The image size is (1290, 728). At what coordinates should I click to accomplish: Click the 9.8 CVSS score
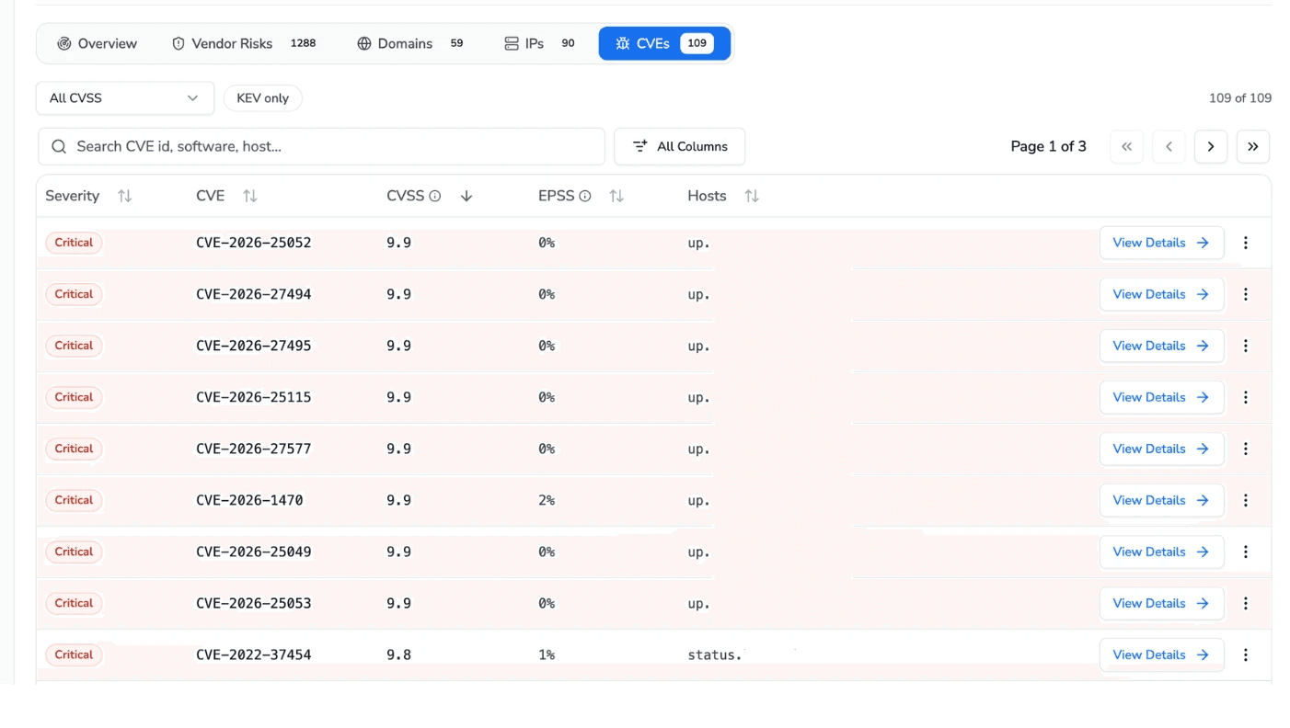398,654
